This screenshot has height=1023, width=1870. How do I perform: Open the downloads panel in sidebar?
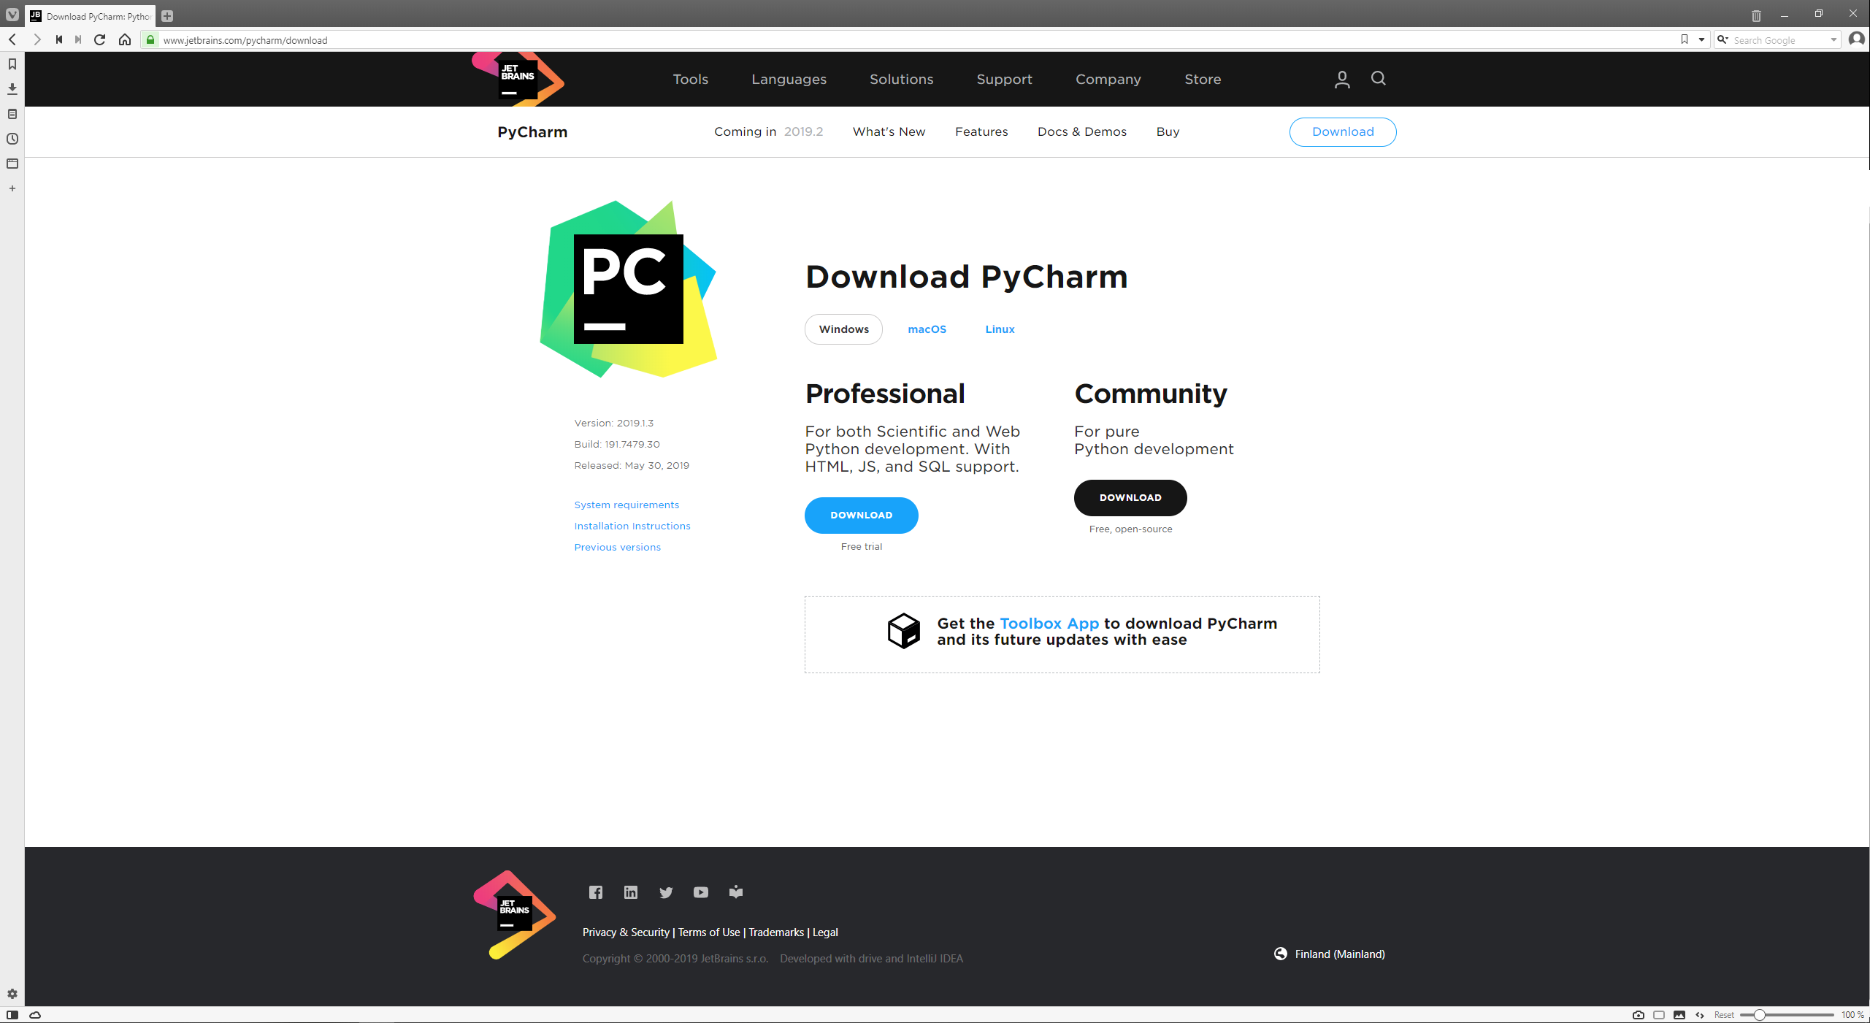coord(12,89)
